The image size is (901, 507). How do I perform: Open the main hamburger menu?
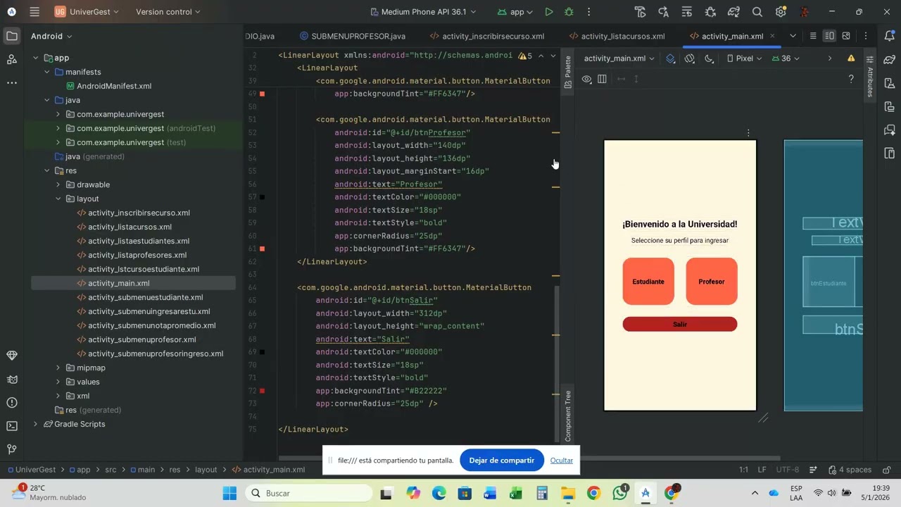point(34,12)
